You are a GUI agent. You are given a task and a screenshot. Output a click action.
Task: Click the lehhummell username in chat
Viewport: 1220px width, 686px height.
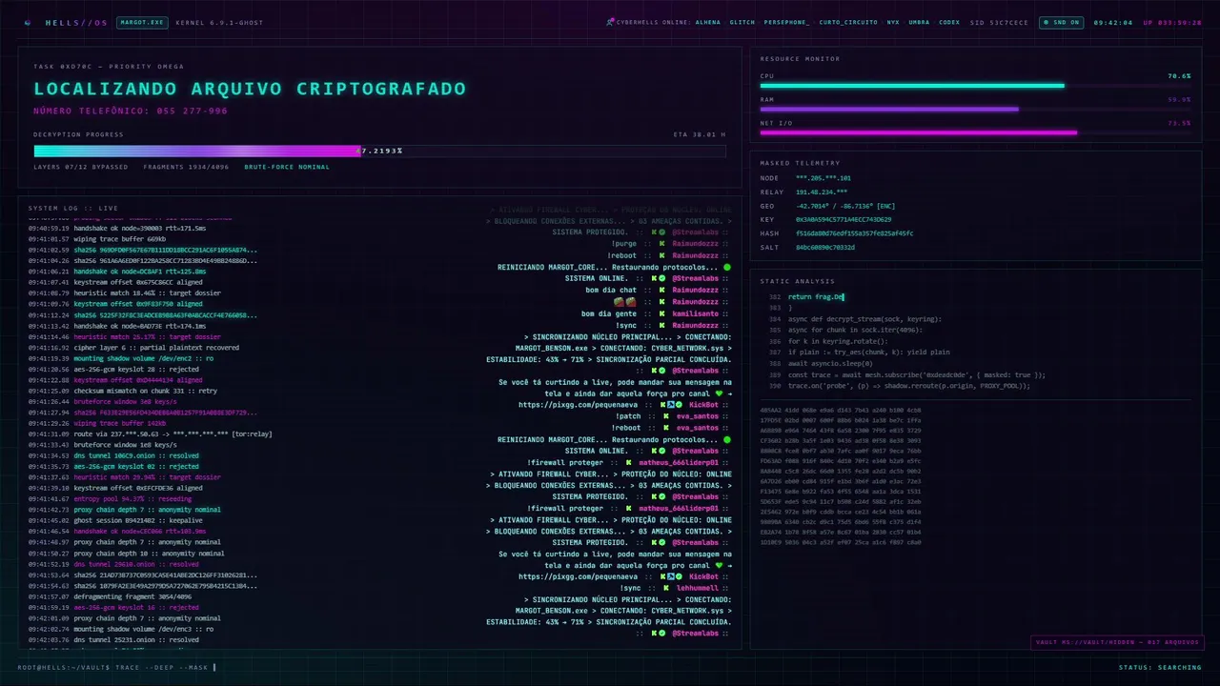pos(697,588)
